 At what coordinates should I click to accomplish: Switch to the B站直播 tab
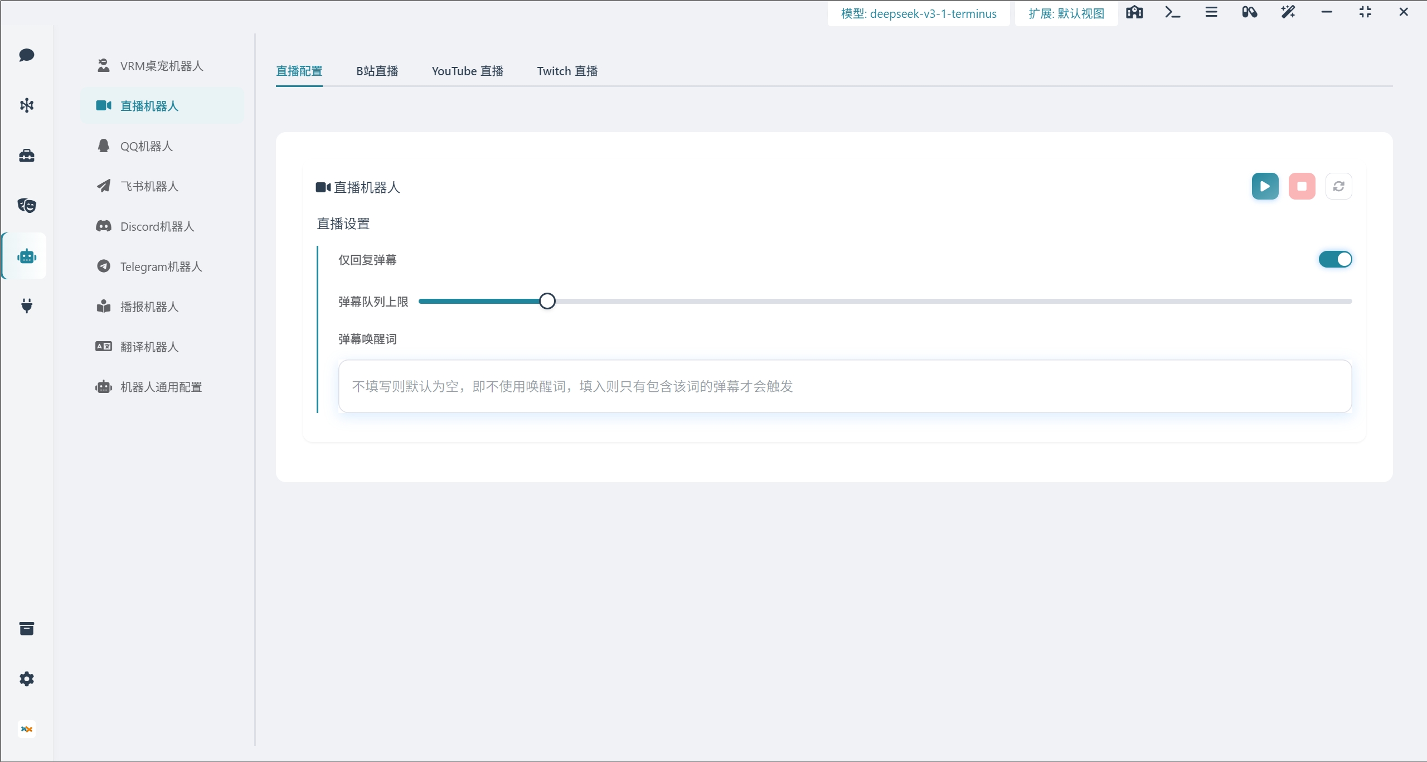pos(377,71)
